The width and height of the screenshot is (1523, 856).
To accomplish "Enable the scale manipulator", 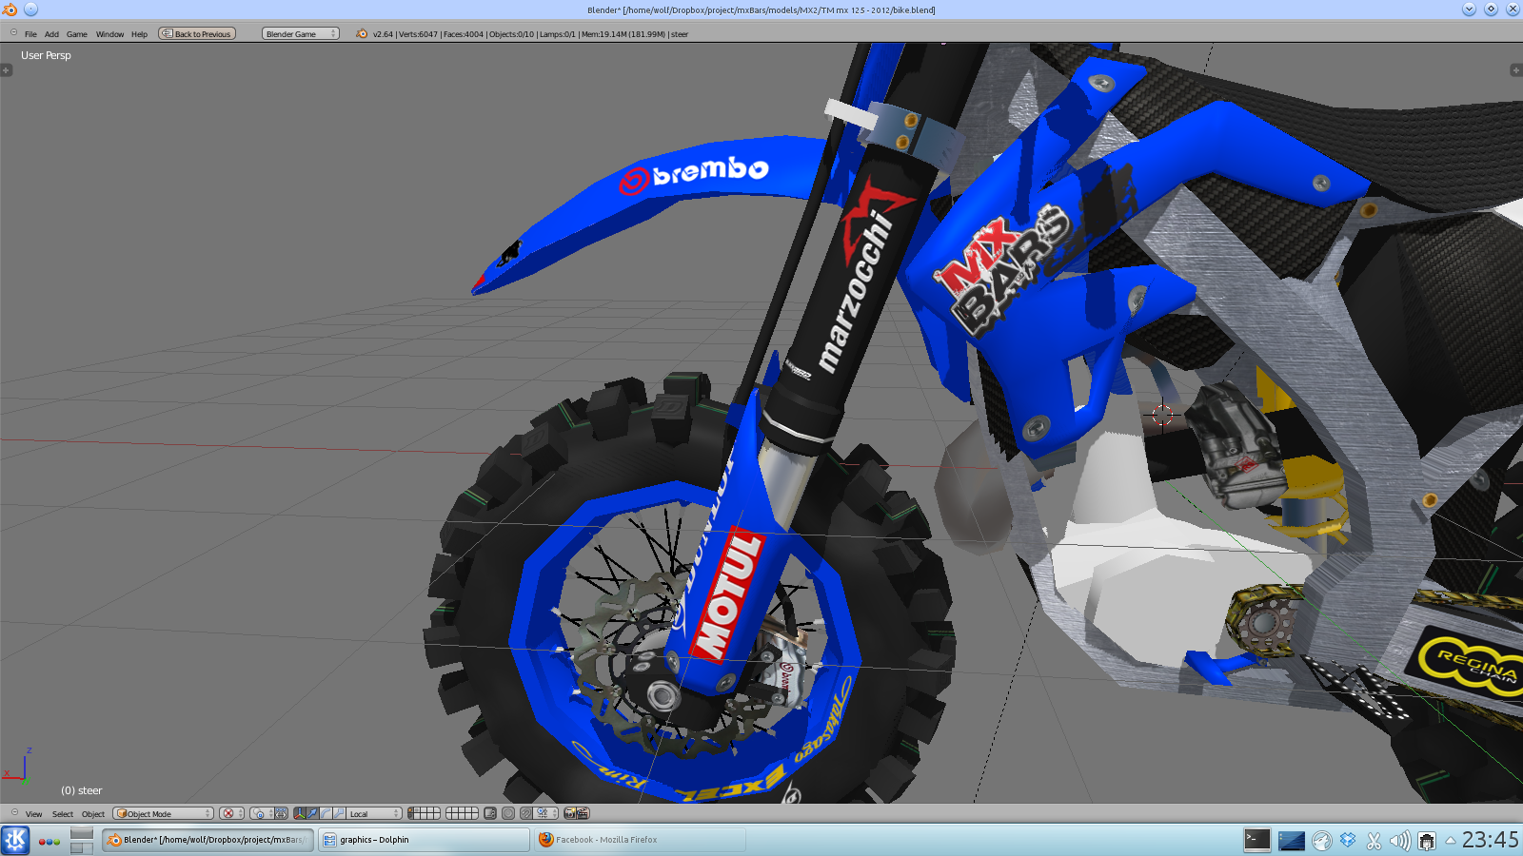I will click(x=339, y=813).
